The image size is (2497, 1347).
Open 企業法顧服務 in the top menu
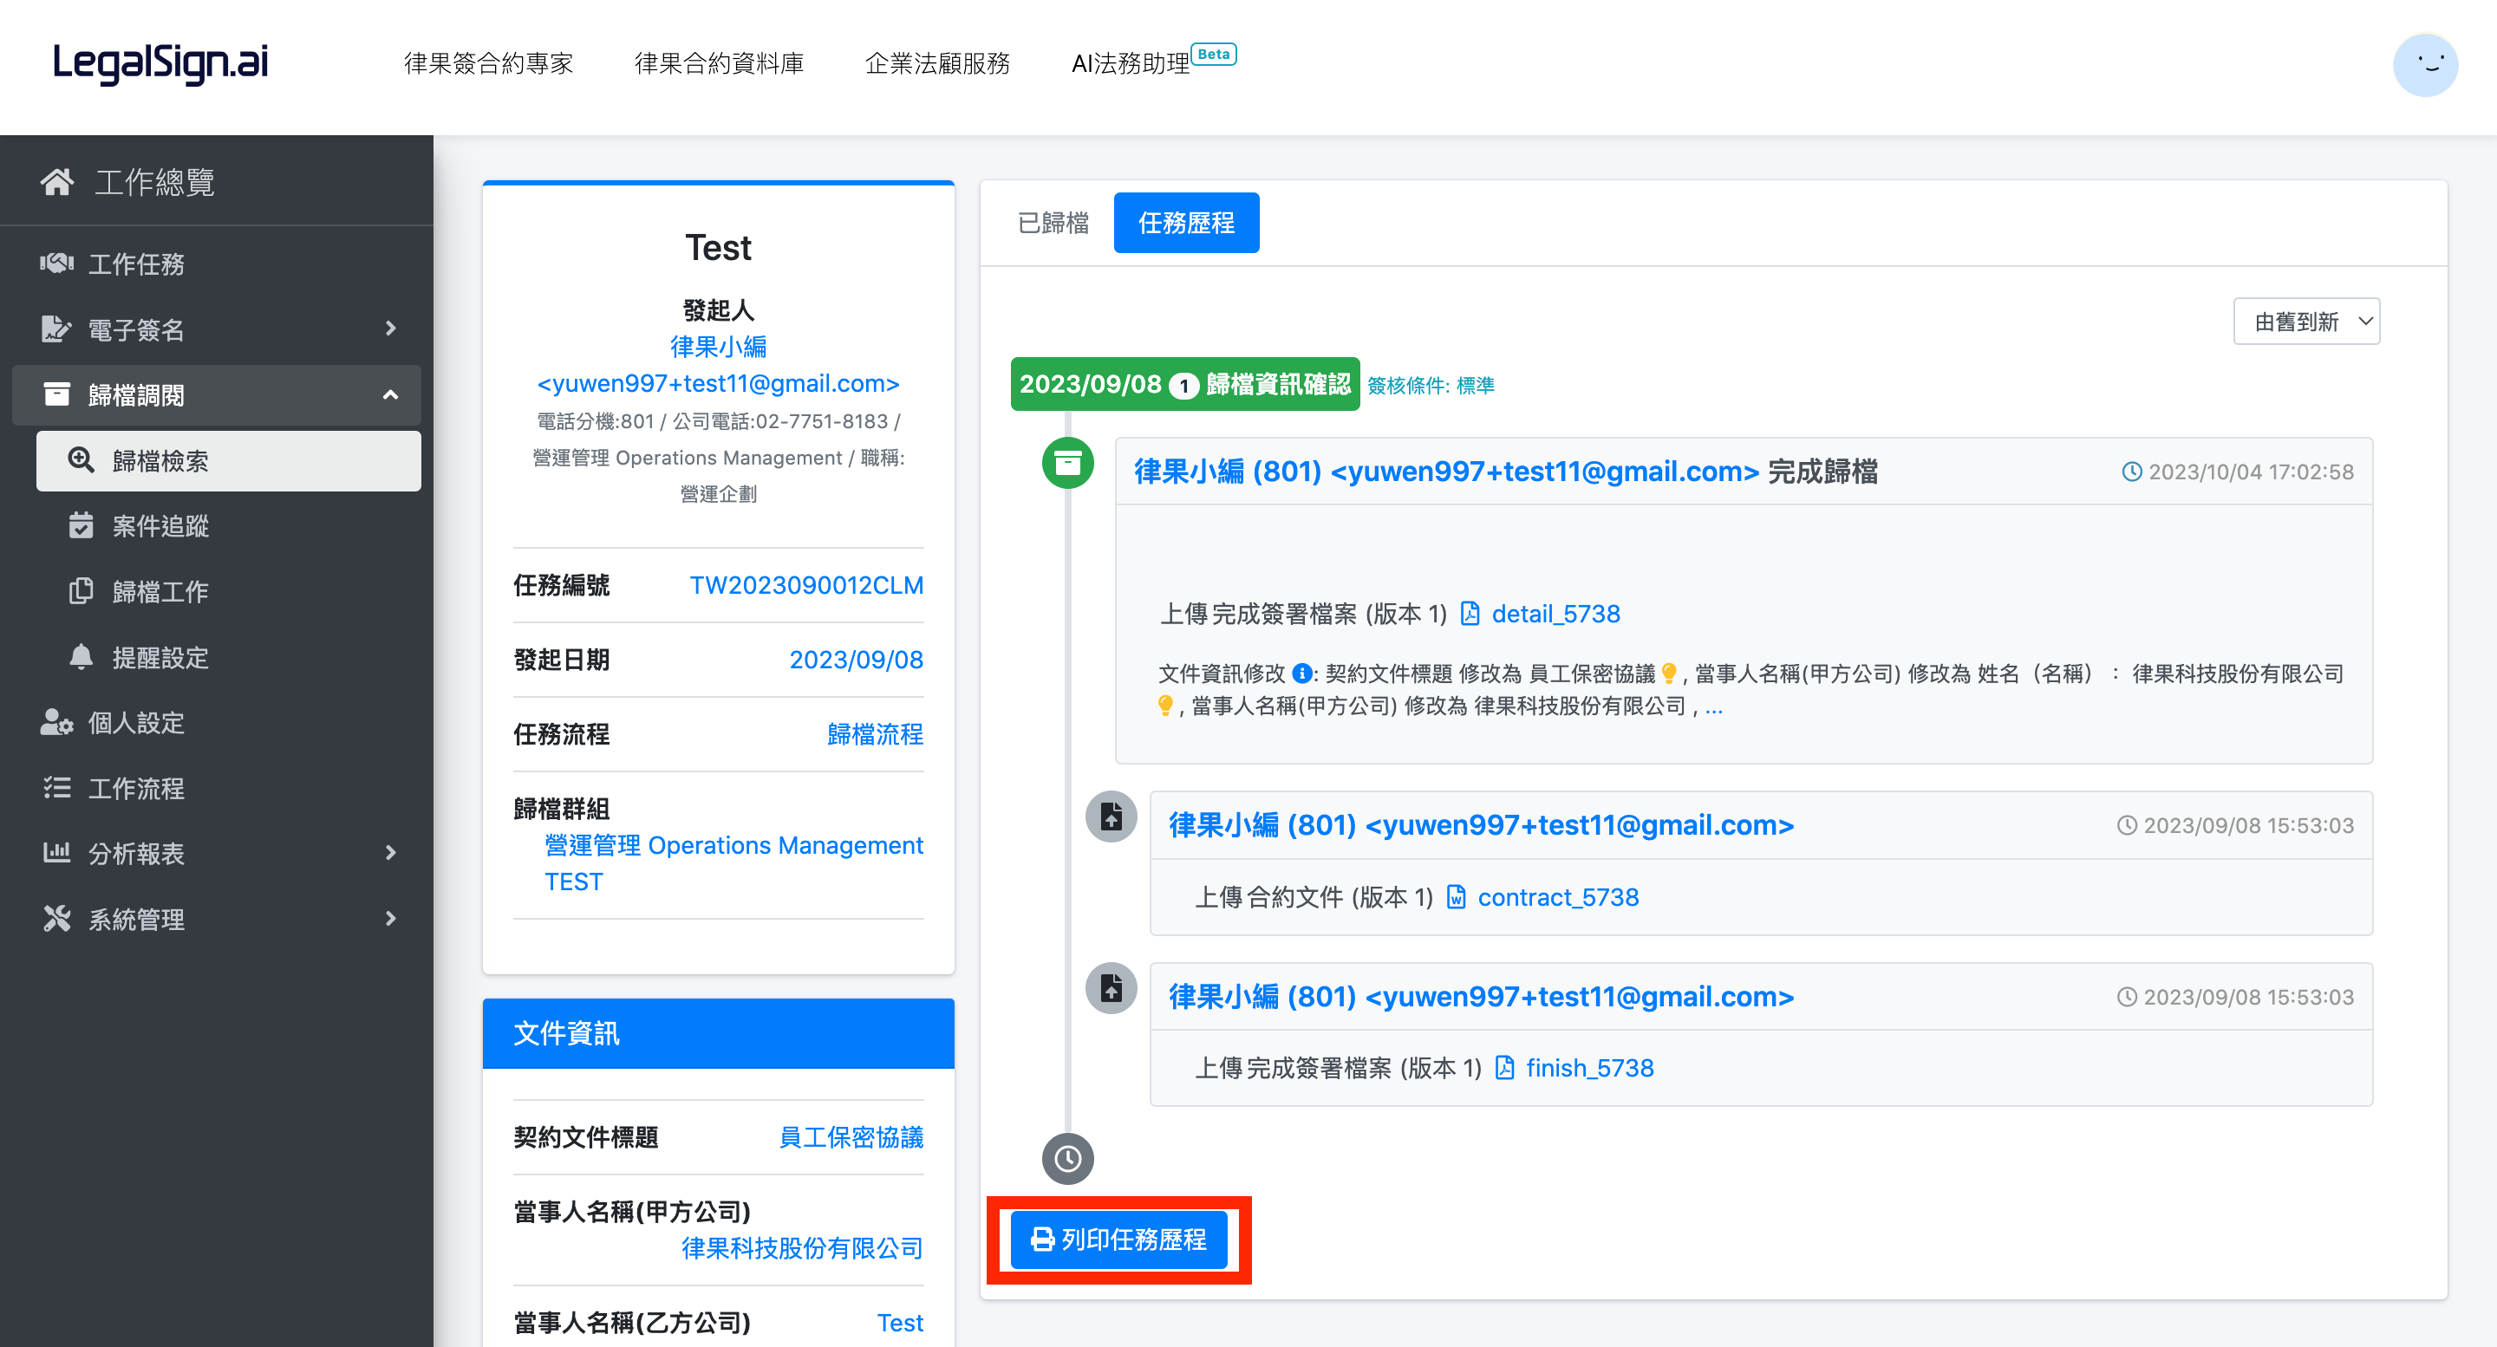tap(937, 64)
